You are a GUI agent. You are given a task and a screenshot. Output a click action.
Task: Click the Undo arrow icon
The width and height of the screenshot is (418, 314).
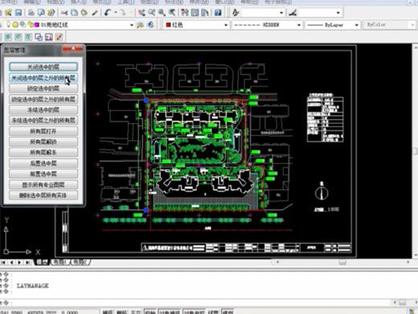click(107, 13)
